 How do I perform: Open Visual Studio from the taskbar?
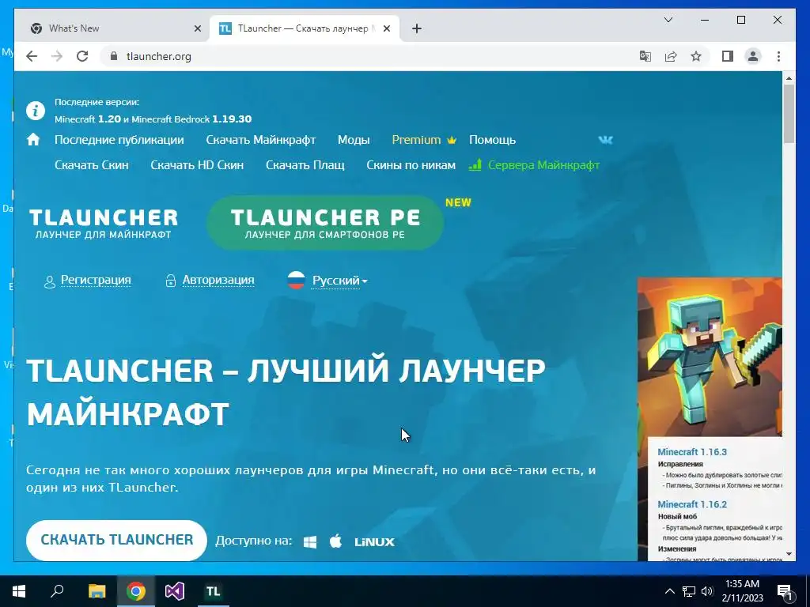point(175,591)
